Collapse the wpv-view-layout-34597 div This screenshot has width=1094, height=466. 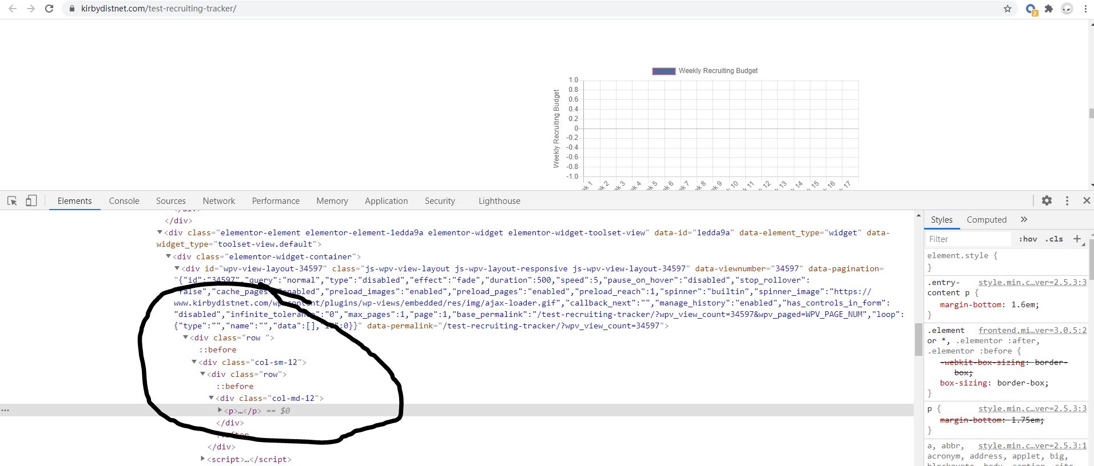click(177, 268)
